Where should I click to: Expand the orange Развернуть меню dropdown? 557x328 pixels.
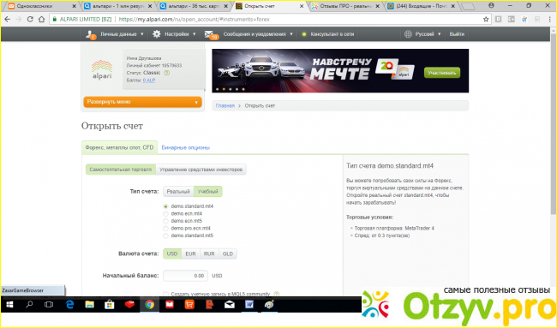(x=142, y=102)
